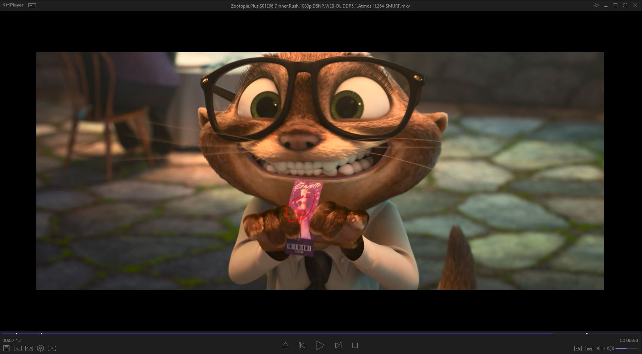
Task: Click the eject/open file button
Action: [285, 345]
